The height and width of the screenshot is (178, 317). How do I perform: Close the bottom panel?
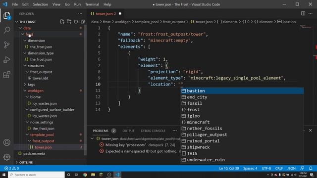[311, 131]
